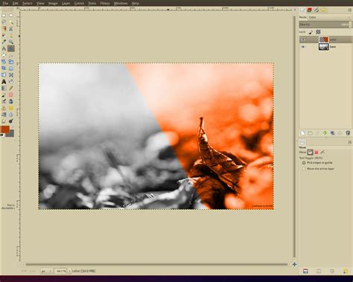The image size is (353, 282).
Task: Select the Color Picker eyedropper tool
Action: 4,42
